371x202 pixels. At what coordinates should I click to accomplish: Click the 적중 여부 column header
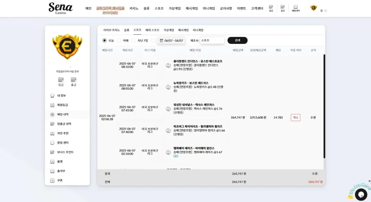pyautogui.click(x=296, y=50)
